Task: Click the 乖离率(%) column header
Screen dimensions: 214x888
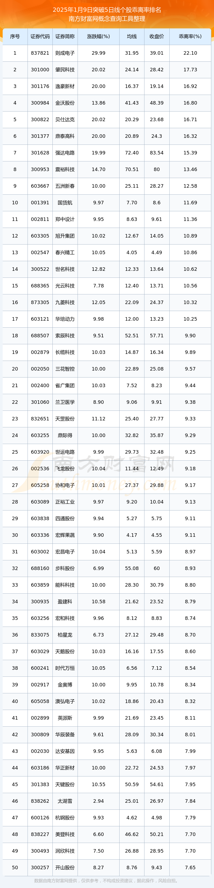Action: point(190,36)
